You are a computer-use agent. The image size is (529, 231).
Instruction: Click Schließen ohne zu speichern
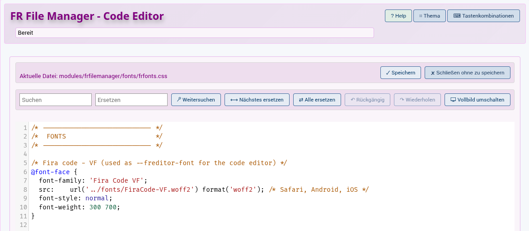(x=467, y=73)
